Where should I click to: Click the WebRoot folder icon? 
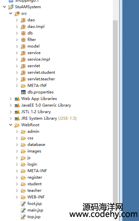tap(17, 125)
